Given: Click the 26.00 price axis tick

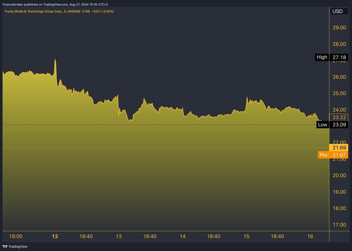Looking at the screenshot, I should pyautogui.click(x=339, y=77).
